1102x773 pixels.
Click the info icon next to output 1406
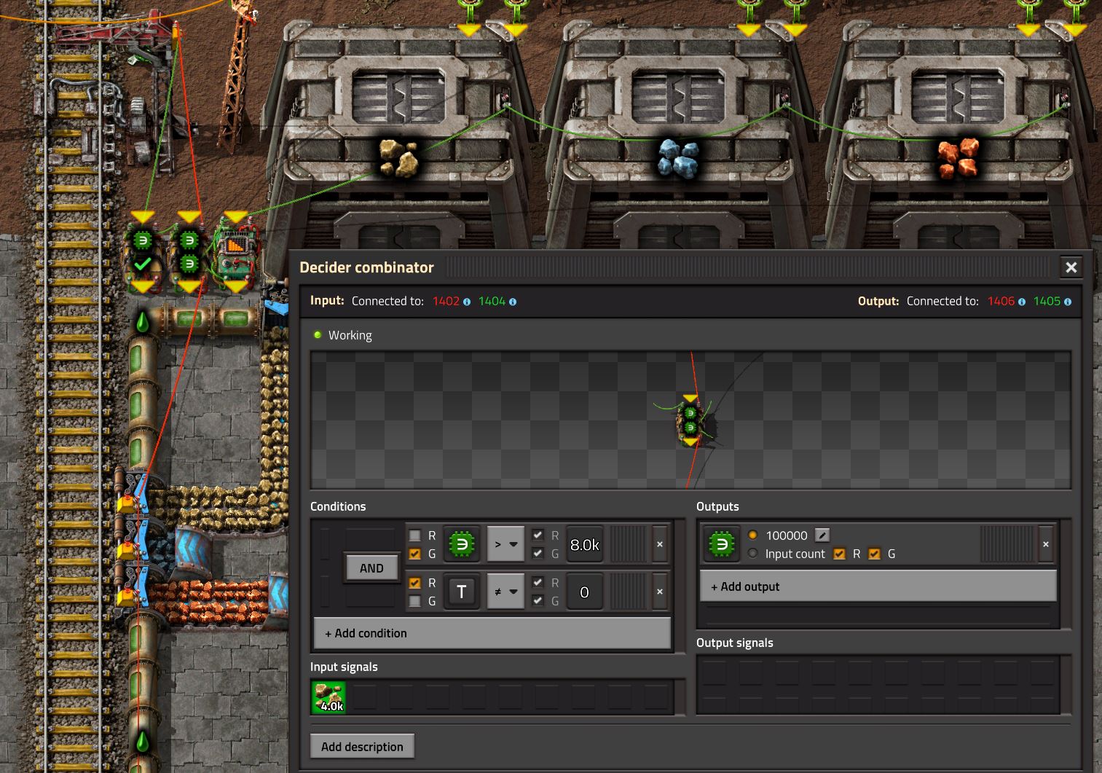(1022, 302)
